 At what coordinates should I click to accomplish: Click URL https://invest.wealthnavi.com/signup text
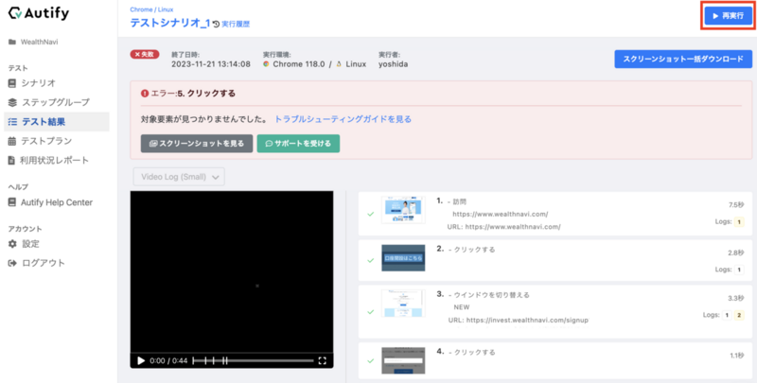click(x=519, y=320)
